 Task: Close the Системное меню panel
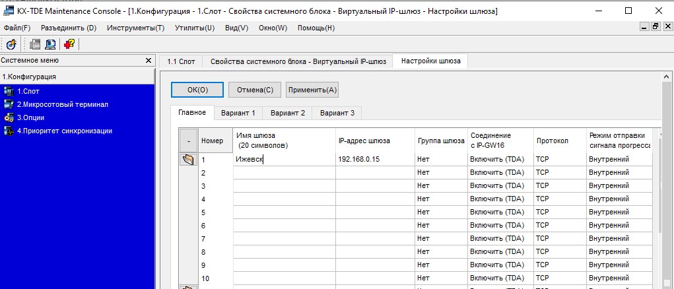[x=149, y=61]
